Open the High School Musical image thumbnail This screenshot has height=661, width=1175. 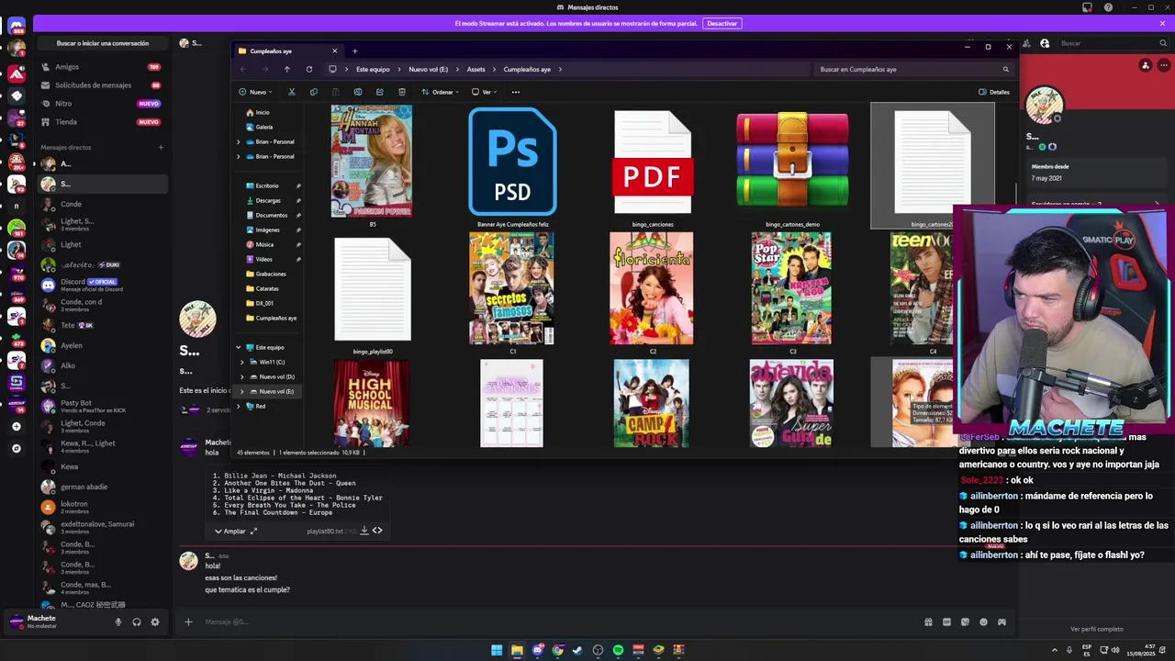pos(372,403)
